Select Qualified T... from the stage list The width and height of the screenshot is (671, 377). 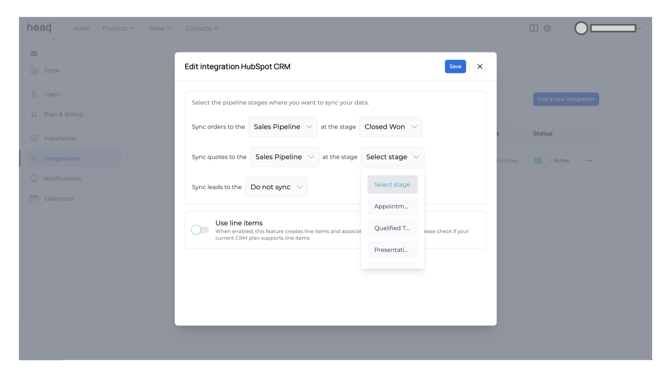pyautogui.click(x=392, y=228)
